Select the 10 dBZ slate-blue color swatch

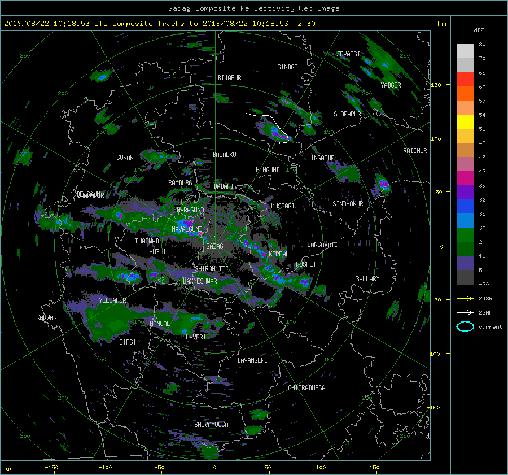click(x=465, y=263)
